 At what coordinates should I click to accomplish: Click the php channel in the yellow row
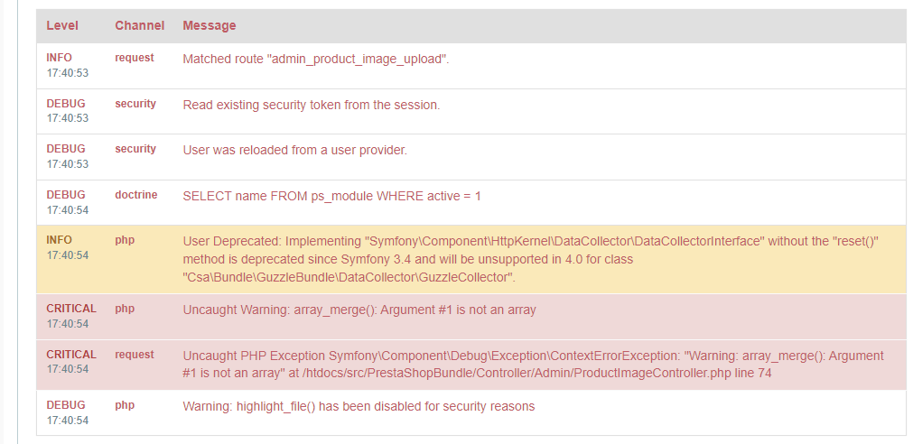(125, 240)
